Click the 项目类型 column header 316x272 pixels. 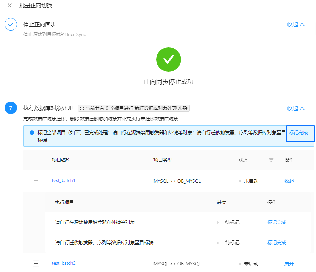[x=163, y=160]
